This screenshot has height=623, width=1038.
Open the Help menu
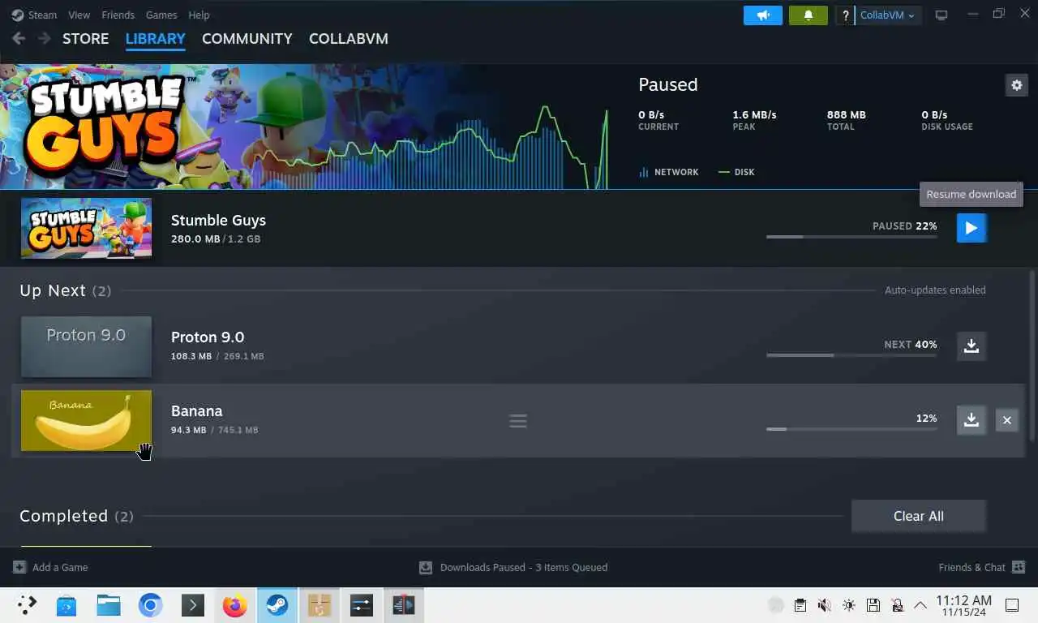[199, 15]
